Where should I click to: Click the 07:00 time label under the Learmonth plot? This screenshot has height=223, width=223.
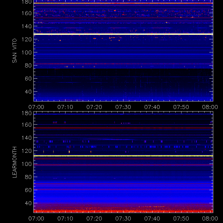[x=36, y=219]
